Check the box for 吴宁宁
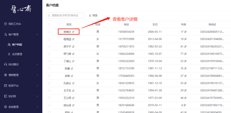Viewport: 231px width, 113px height. 49,46
